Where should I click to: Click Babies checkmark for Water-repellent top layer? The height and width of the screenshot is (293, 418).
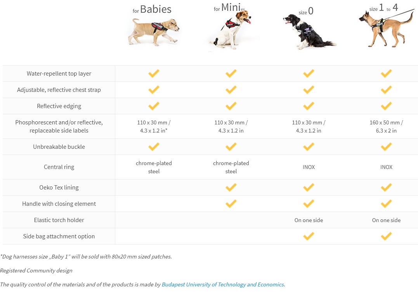[x=154, y=74]
